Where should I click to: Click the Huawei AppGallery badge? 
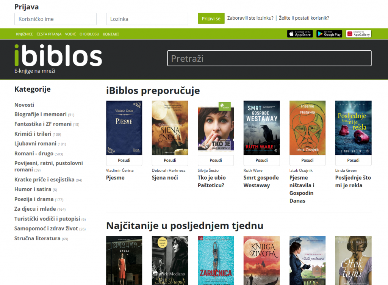[x=358, y=34]
